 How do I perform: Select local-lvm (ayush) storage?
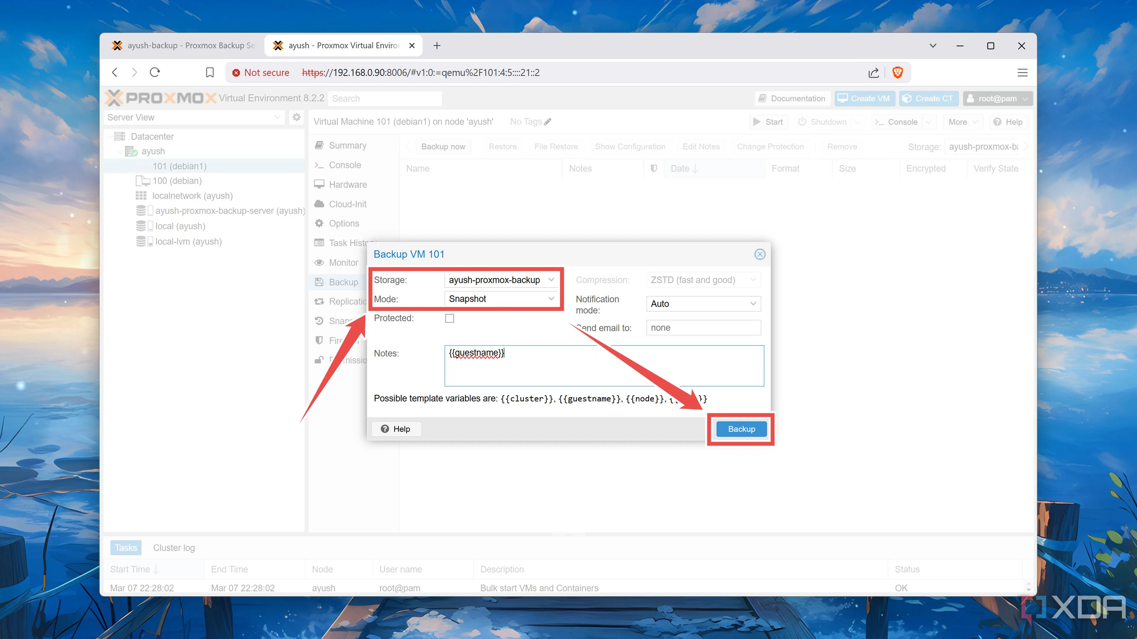coord(188,242)
